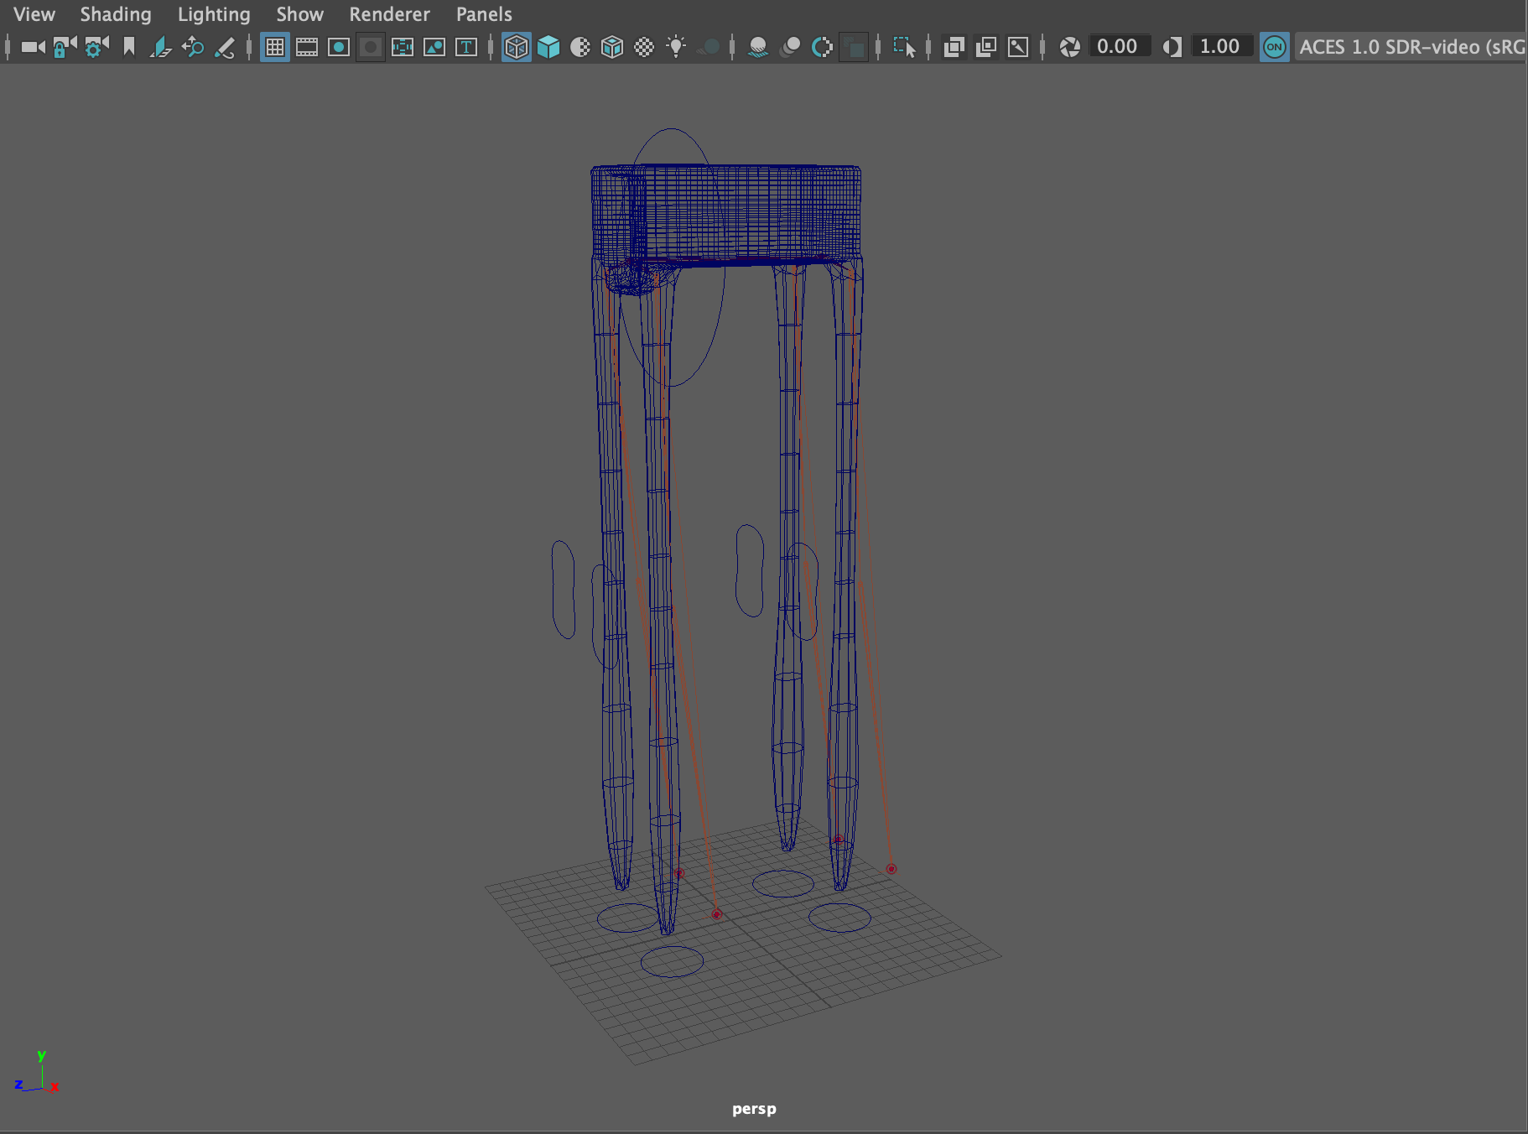
Task: Select the front-most foot circle control
Action: point(672,961)
